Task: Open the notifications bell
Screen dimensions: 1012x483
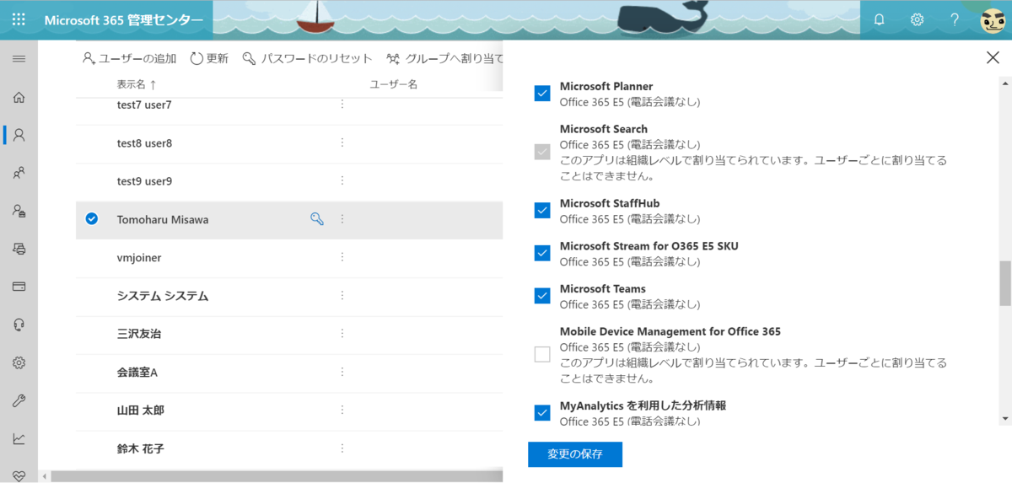Action: click(x=880, y=19)
